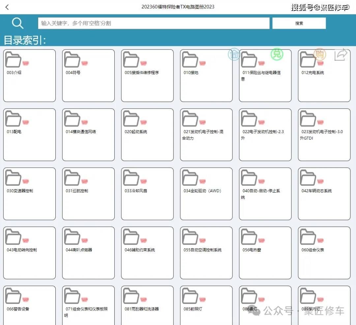Click VIP badge on 013配电 folder
Viewport: 356px width, 325px height.
pos(26,123)
